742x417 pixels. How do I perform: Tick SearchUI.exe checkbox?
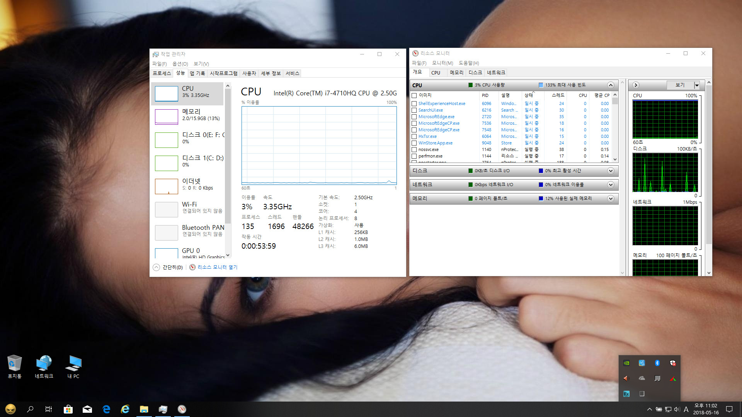click(414, 110)
